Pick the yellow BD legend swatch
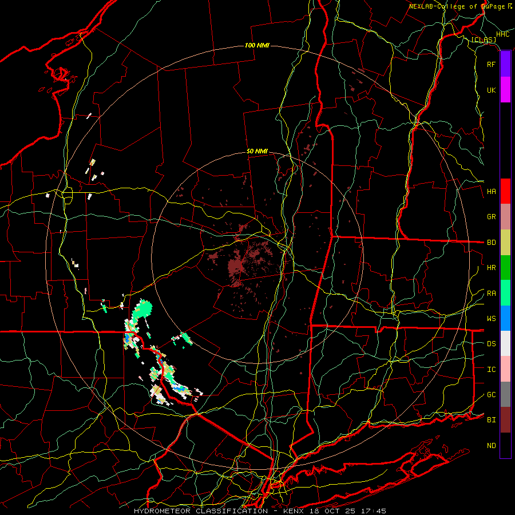The height and width of the screenshot is (515, 515). pyautogui.click(x=505, y=243)
